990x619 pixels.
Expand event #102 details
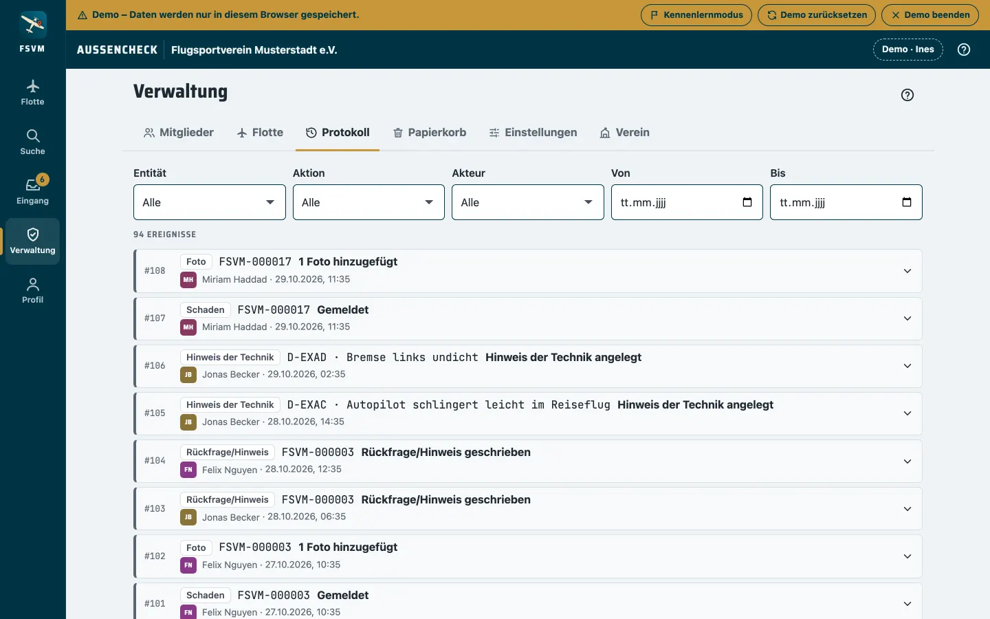click(907, 556)
